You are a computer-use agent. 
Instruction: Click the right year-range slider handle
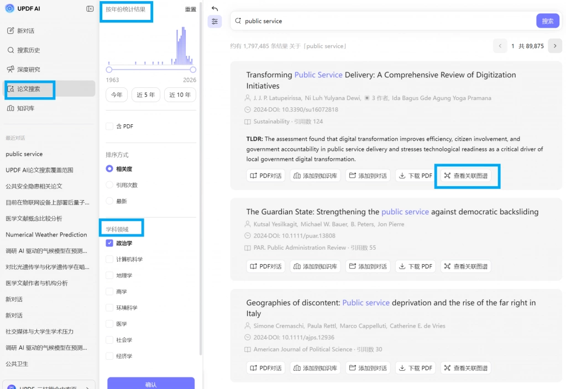pyautogui.click(x=193, y=70)
